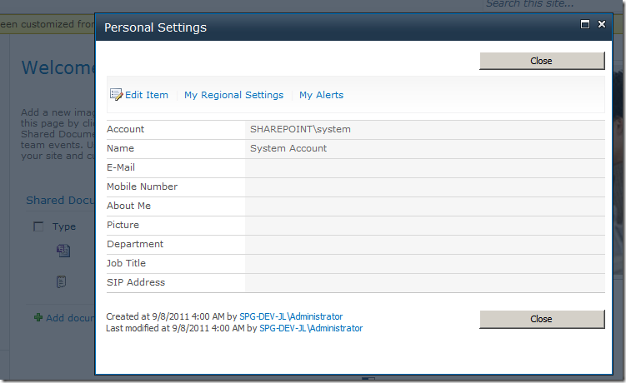Click the Add document link text
626x383 pixels.
click(70, 318)
